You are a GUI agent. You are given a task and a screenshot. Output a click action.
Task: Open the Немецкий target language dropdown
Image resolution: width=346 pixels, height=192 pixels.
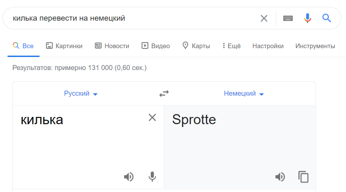point(244,94)
